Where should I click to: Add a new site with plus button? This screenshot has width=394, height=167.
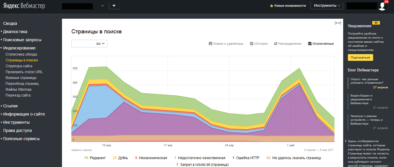pyautogui.click(x=114, y=6)
